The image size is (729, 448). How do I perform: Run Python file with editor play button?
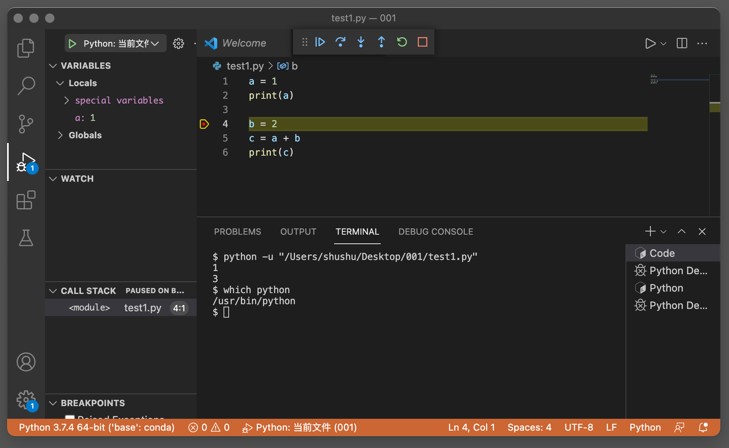tap(650, 43)
